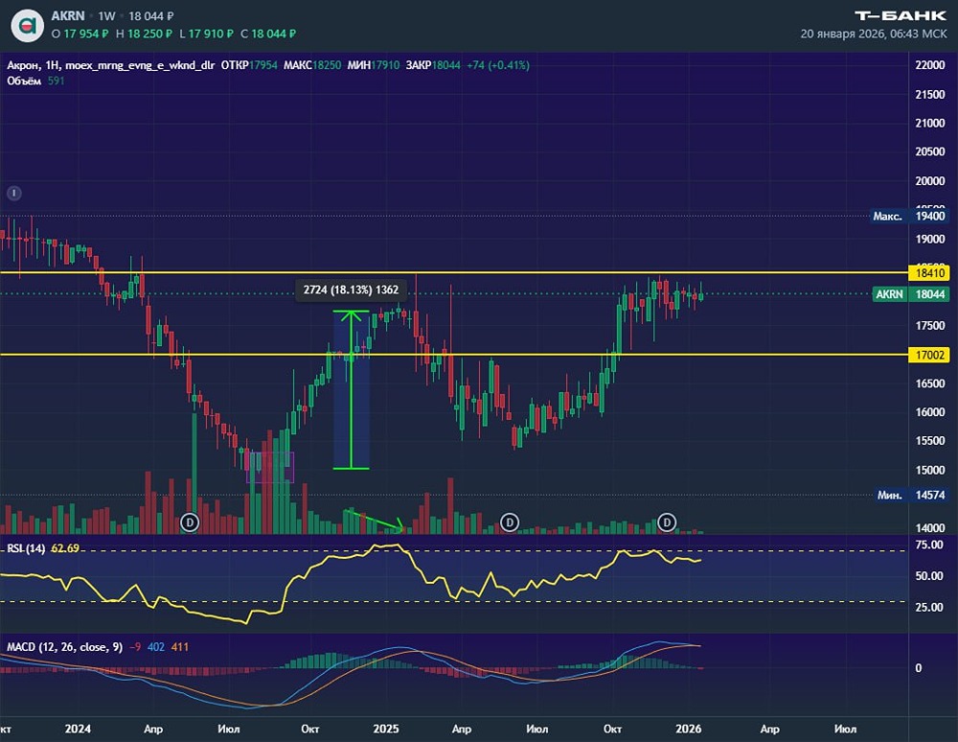Click the legend value ЗАКР 18044
958x742 pixels.
[433, 65]
